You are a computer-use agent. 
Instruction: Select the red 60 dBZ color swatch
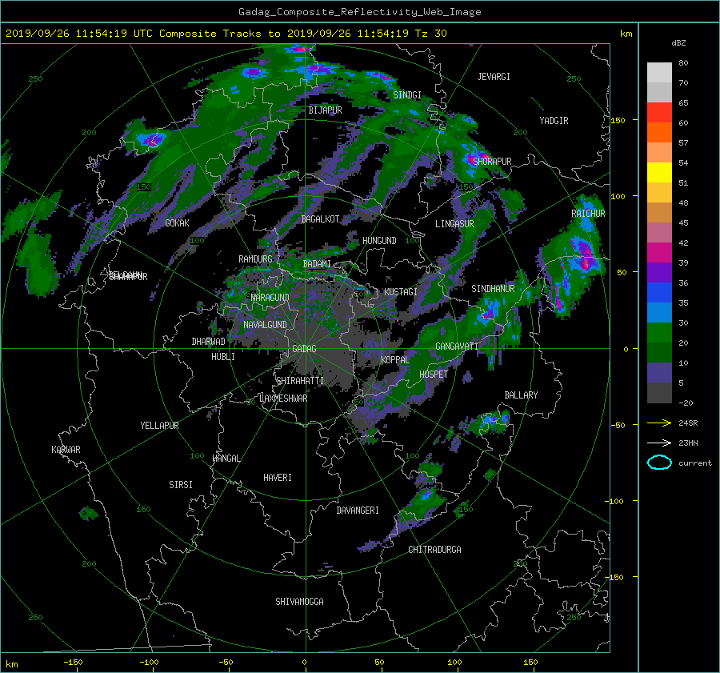click(x=659, y=113)
